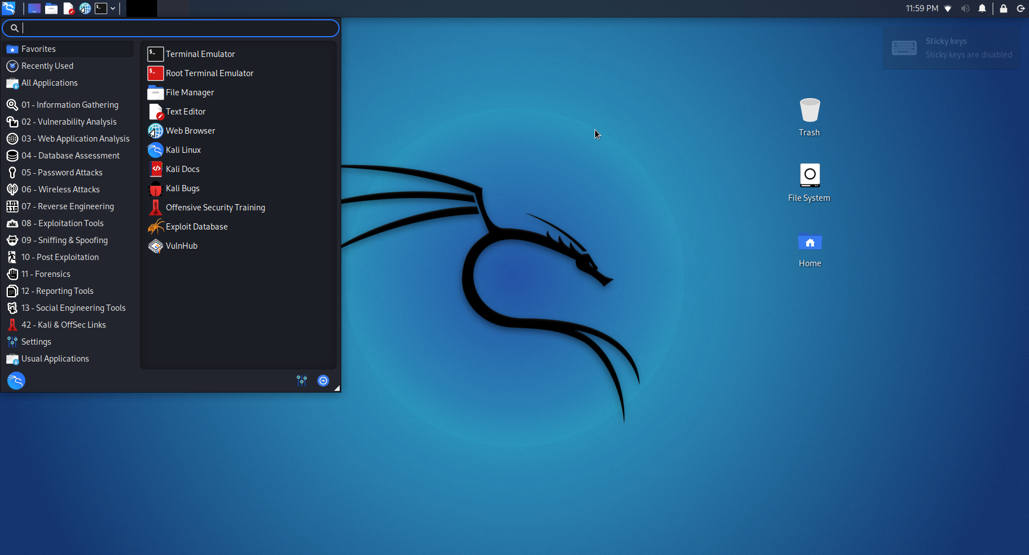The image size is (1029, 555).
Task: Expand the terminal launcher dropdown arrow
Action: (113, 8)
